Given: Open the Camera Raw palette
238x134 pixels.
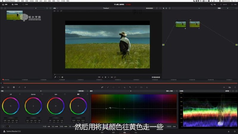Looking at the screenshot, I should (x=3, y=87).
